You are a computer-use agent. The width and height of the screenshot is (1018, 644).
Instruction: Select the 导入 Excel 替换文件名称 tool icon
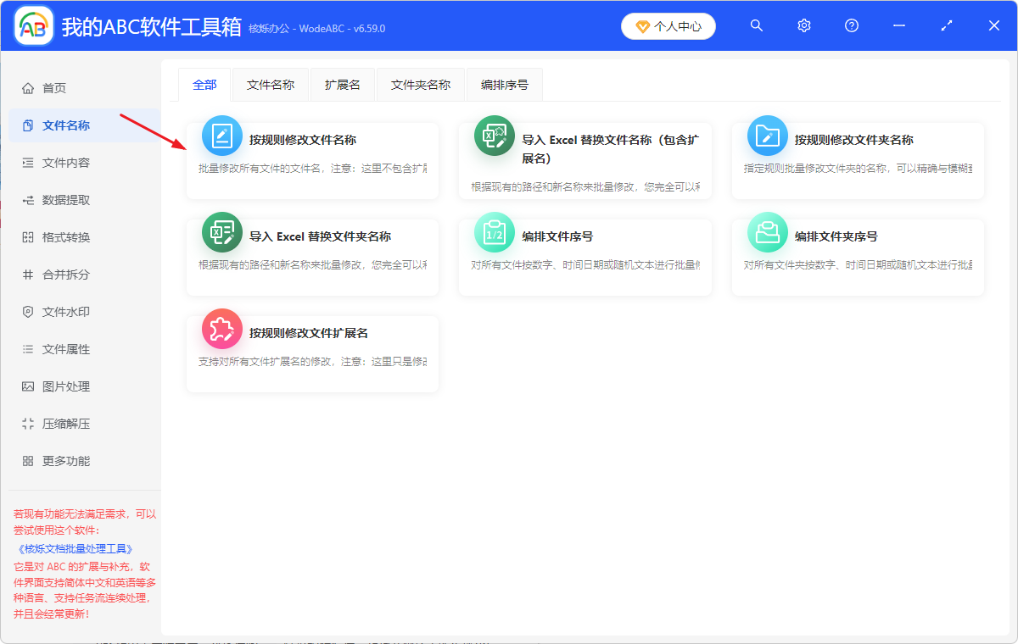click(x=495, y=136)
